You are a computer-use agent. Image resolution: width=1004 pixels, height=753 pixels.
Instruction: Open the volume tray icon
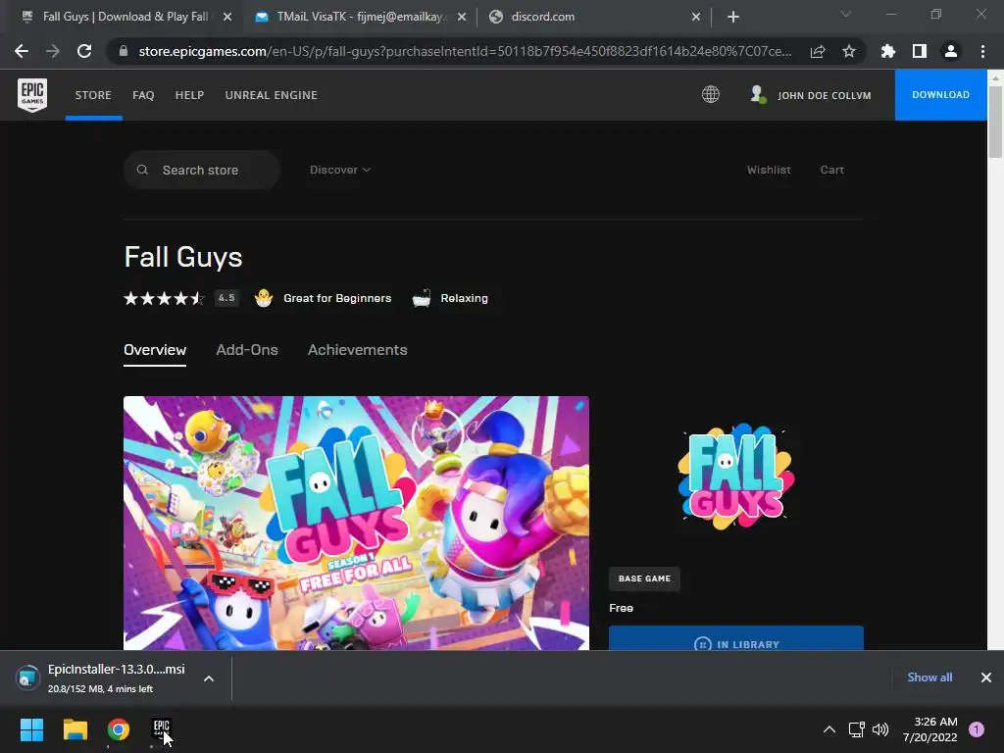coord(880,729)
